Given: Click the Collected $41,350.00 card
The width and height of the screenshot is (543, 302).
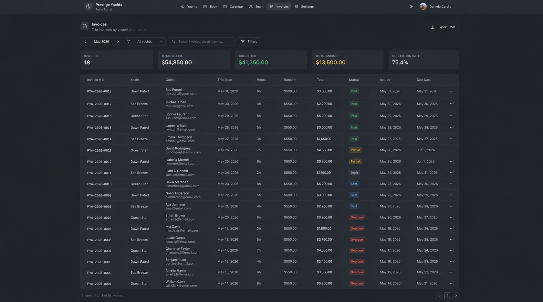Looking at the screenshot, I should (x=271, y=60).
